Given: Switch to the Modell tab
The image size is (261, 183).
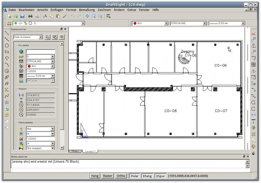Looking at the screenshot, I should [x=76, y=151].
